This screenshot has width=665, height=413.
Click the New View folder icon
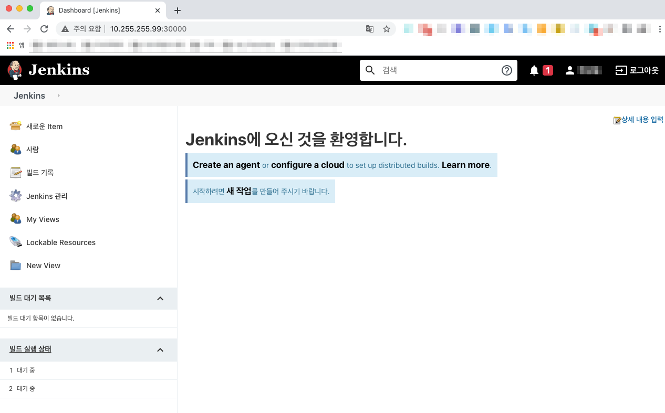point(16,265)
